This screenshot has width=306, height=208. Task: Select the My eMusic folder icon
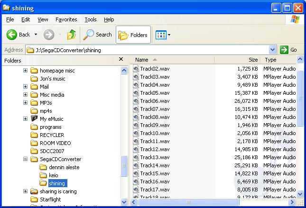coord(34,119)
